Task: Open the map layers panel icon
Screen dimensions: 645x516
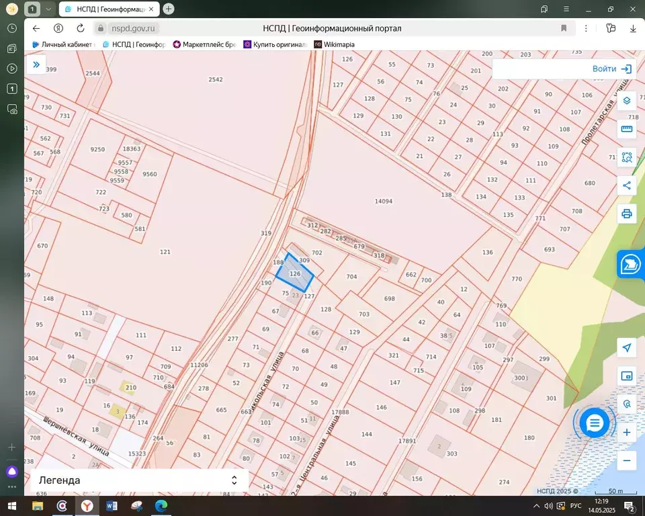Action: point(626,101)
